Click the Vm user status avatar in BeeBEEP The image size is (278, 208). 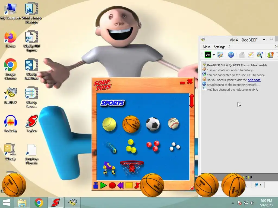208,55
